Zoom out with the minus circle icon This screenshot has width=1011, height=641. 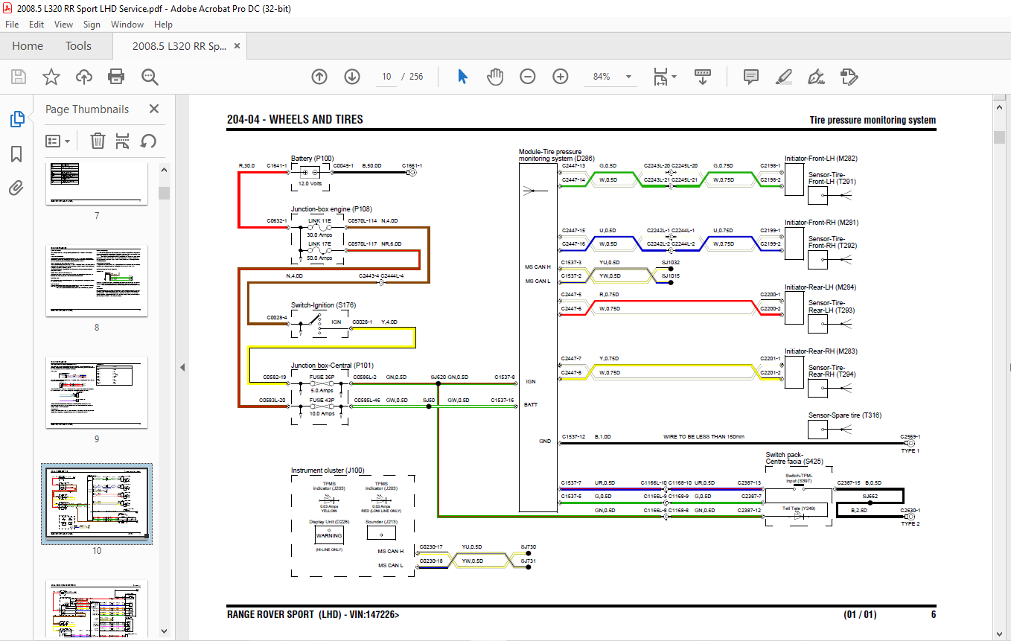528,77
